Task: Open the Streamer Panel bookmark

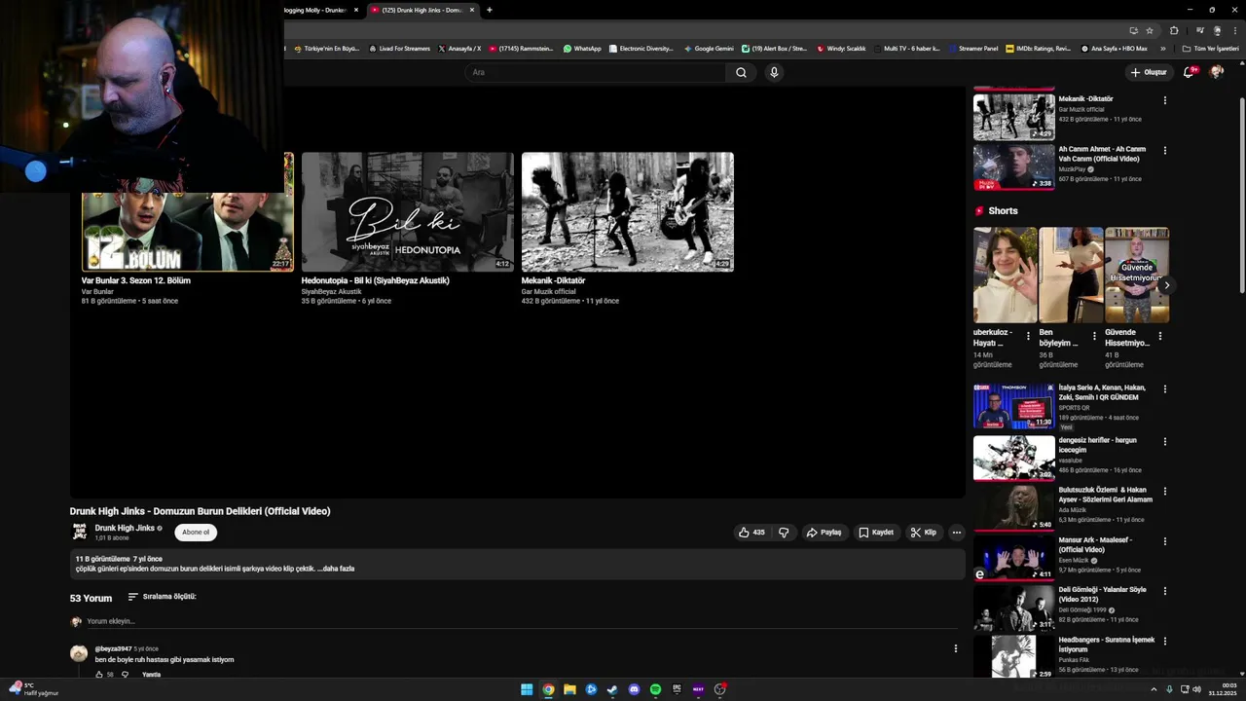Action: tap(972, 48)
